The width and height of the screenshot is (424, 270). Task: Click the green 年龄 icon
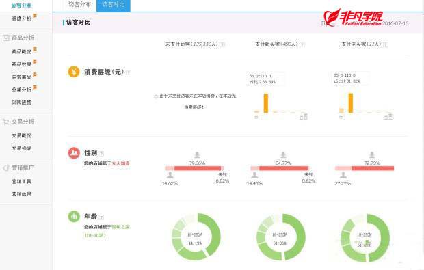click(x=74, y=217)
